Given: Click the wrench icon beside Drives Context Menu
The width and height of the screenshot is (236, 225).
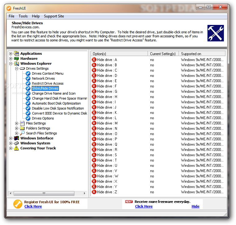Looking at the screenshot, I should coord(28,73).
